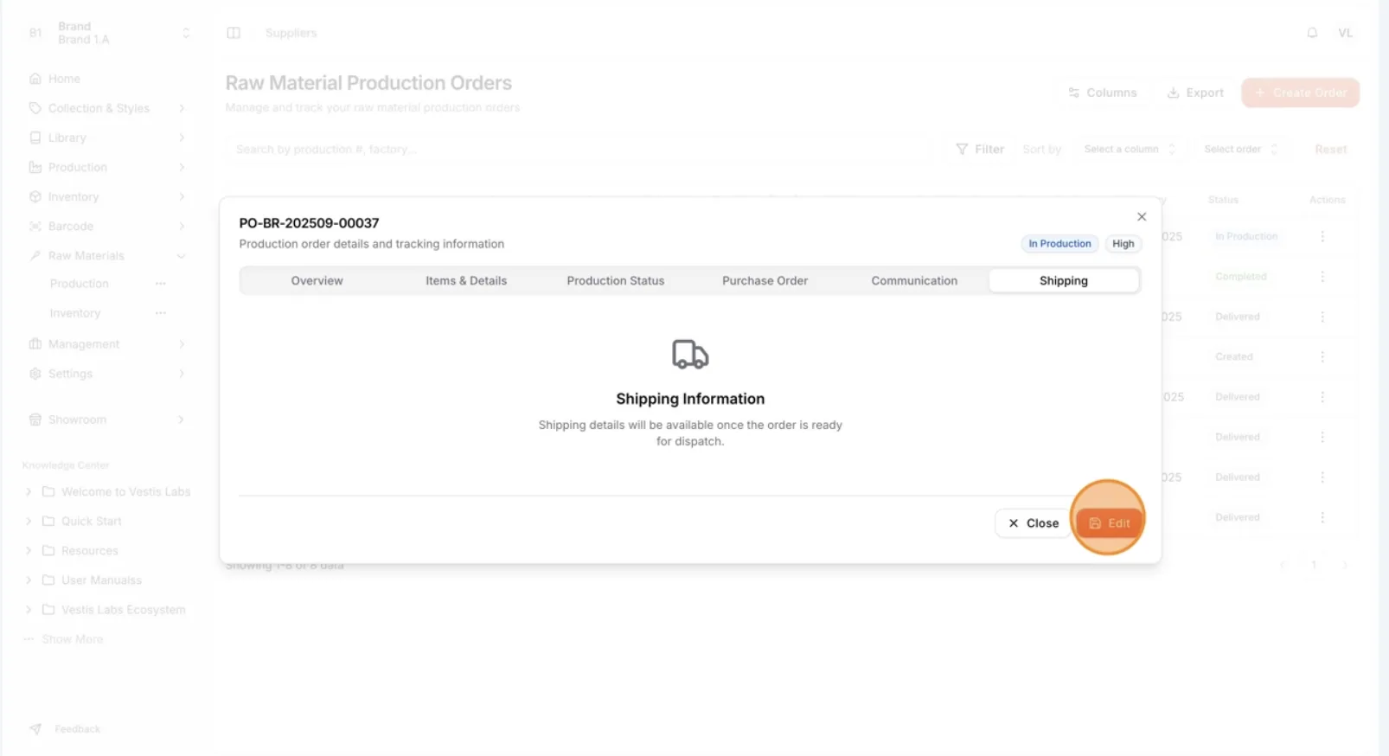Expand the Inventory sidebar section
Screen dimensions: 1389x756
pos(108,196)
